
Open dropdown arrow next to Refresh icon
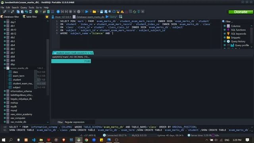point(40,12)
